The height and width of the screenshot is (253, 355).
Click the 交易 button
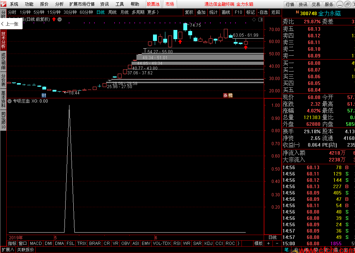[x=316, y=4]
